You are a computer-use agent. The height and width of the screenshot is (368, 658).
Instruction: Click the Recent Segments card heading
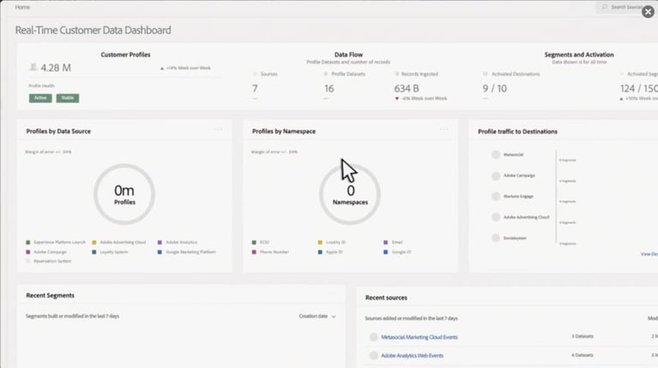point(50,295)
